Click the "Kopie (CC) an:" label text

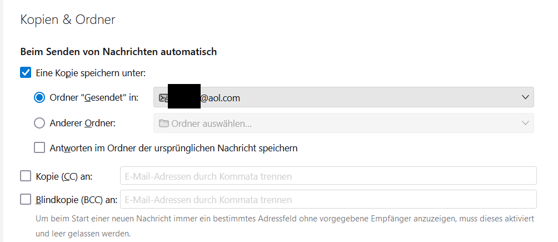coord(64,176)
